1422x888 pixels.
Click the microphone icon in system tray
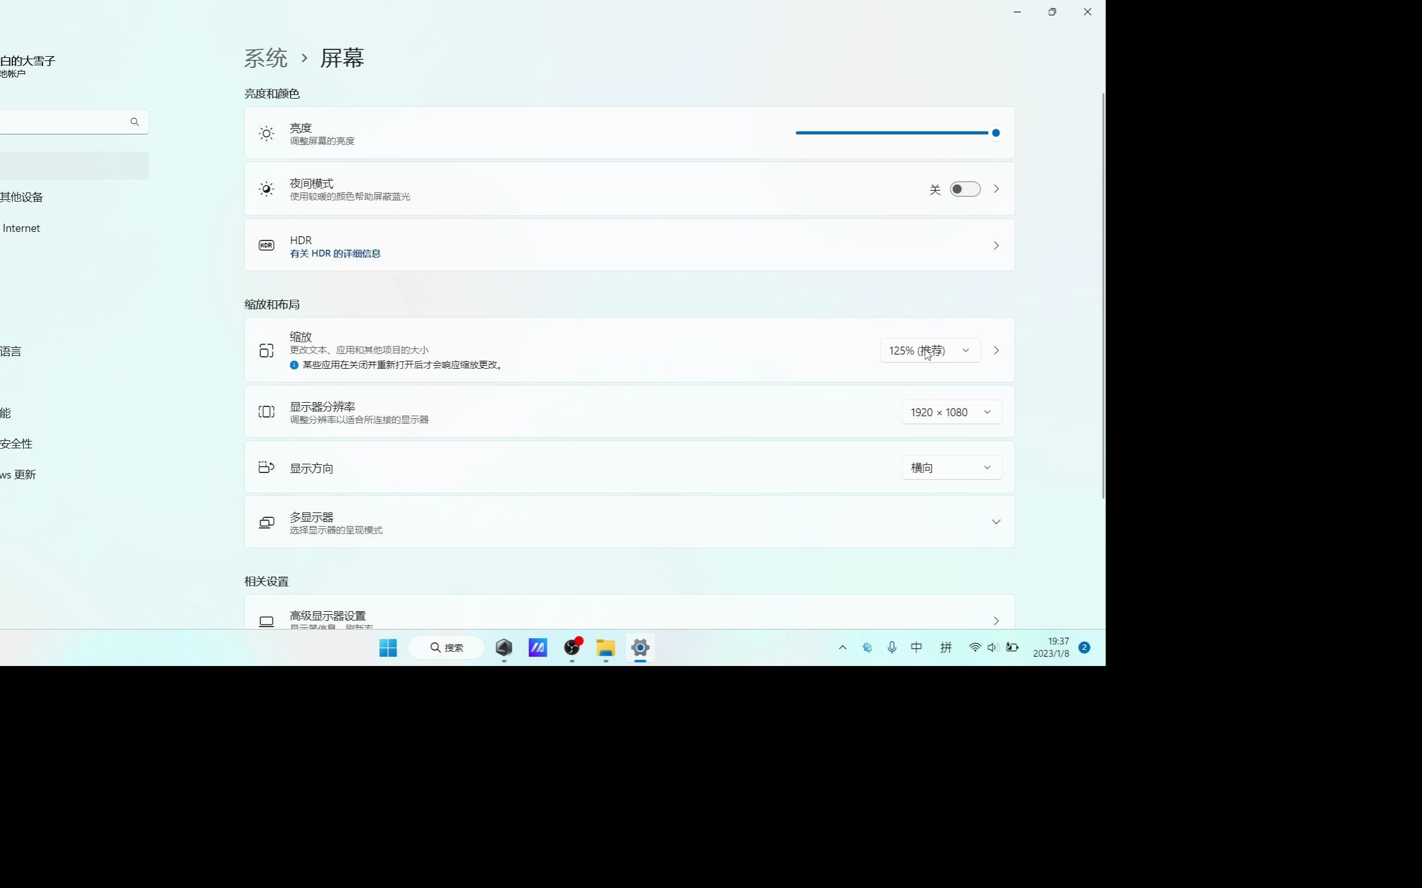[x=892, y=647]
